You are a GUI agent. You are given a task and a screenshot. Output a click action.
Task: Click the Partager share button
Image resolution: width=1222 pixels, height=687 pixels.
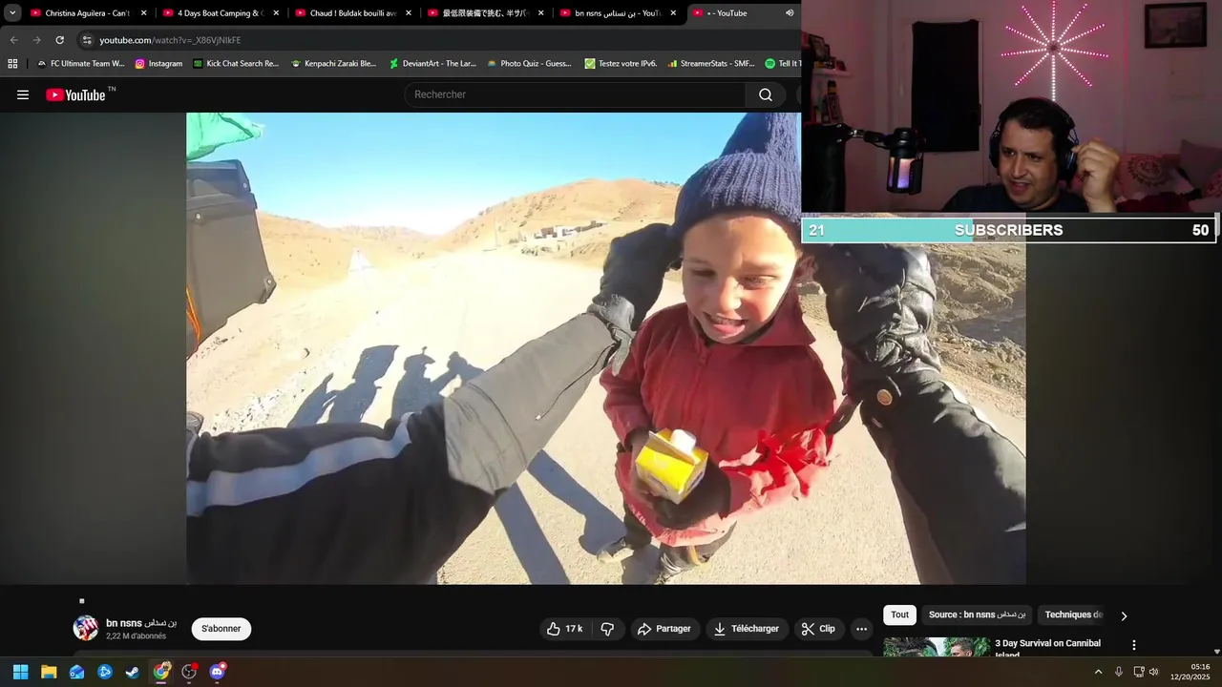(664, 629)
